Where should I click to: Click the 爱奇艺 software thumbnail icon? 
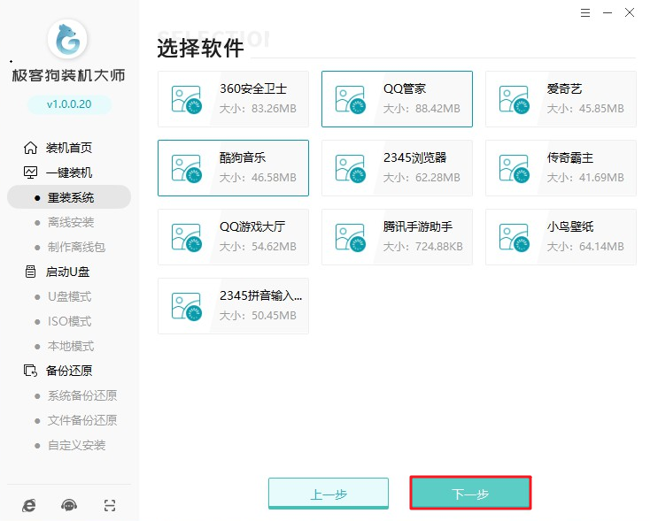coord(513,98)
